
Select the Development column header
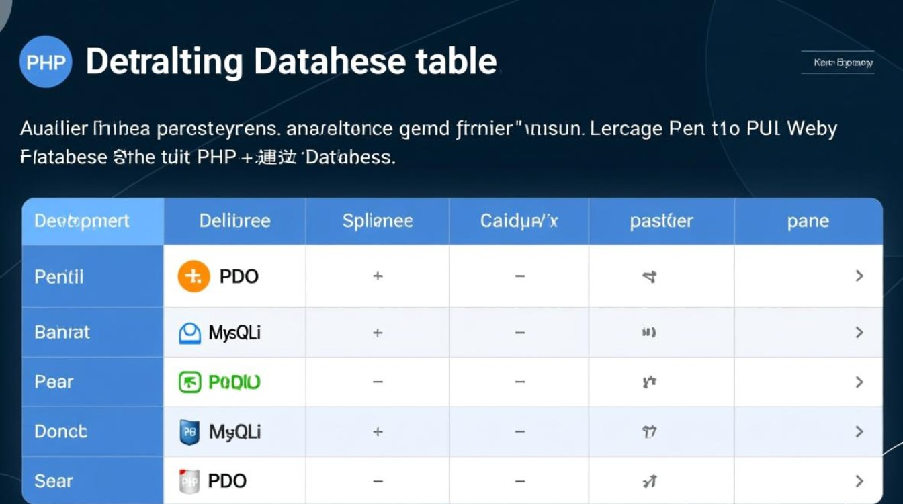click(82, 221)
